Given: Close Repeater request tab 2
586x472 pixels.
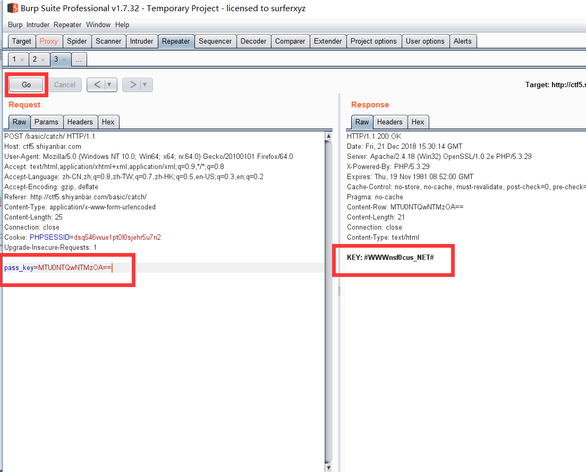Looking at the screenshot, I should 43,60.
